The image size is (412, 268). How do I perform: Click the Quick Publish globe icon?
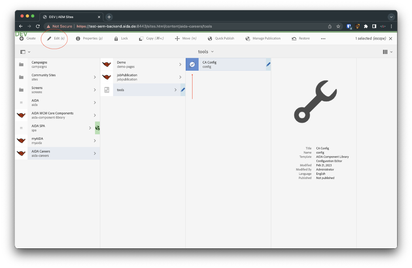pyautogui.click(x=210, y=39)
